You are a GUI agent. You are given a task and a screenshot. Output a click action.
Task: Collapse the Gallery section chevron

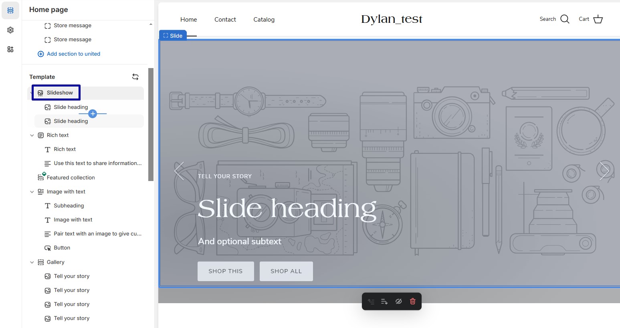coord(32,262)
